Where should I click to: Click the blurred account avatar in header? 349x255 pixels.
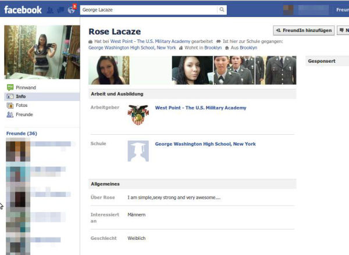(x=289, y=10)
